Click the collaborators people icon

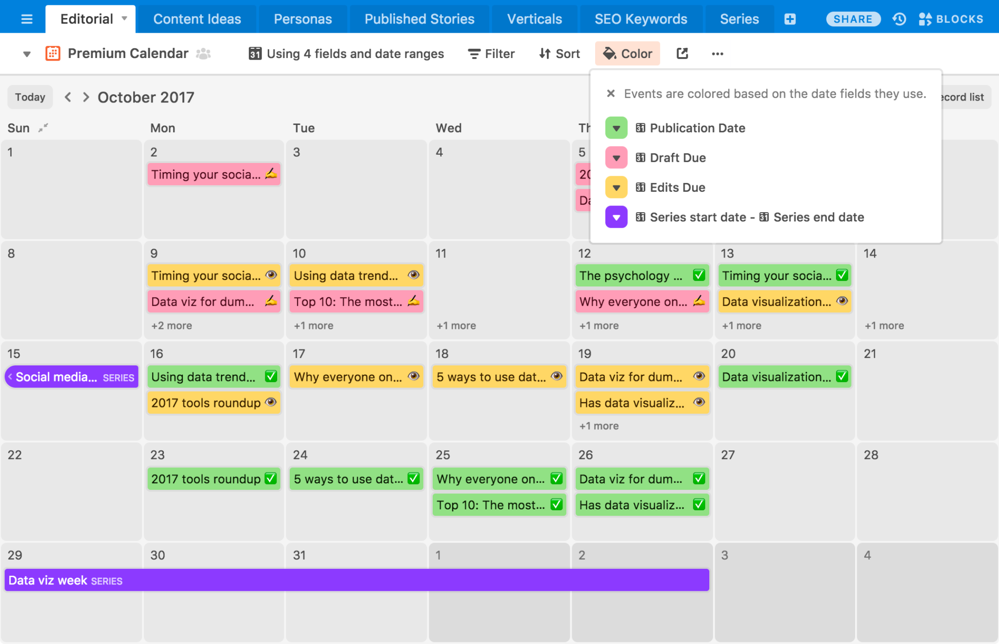203,54
